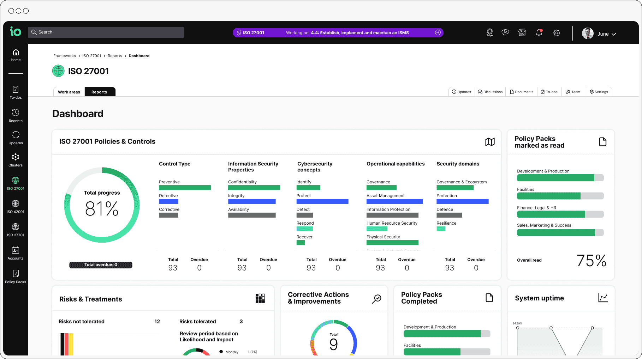The image size is (642, 359).
Task: Open Accounts in the sidebar
Action: pos(16,253)
